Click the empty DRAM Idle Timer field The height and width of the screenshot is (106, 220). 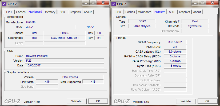click(175, 80)
